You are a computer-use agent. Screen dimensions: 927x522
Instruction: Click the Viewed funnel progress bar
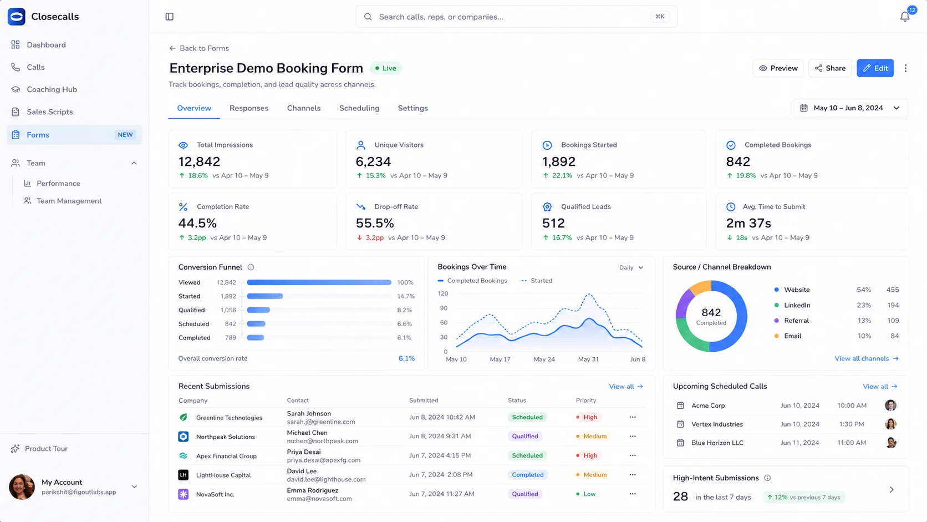tap(319, 282)
